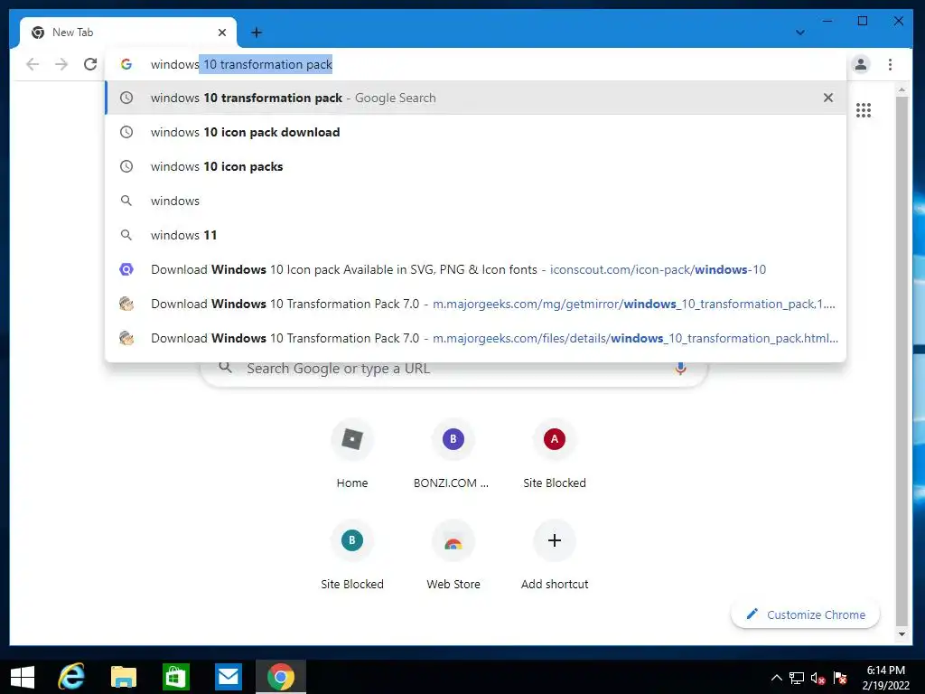Start voice search with microphone icon
925x694 pixels.
pyautogui.click(x=680, y=369)
